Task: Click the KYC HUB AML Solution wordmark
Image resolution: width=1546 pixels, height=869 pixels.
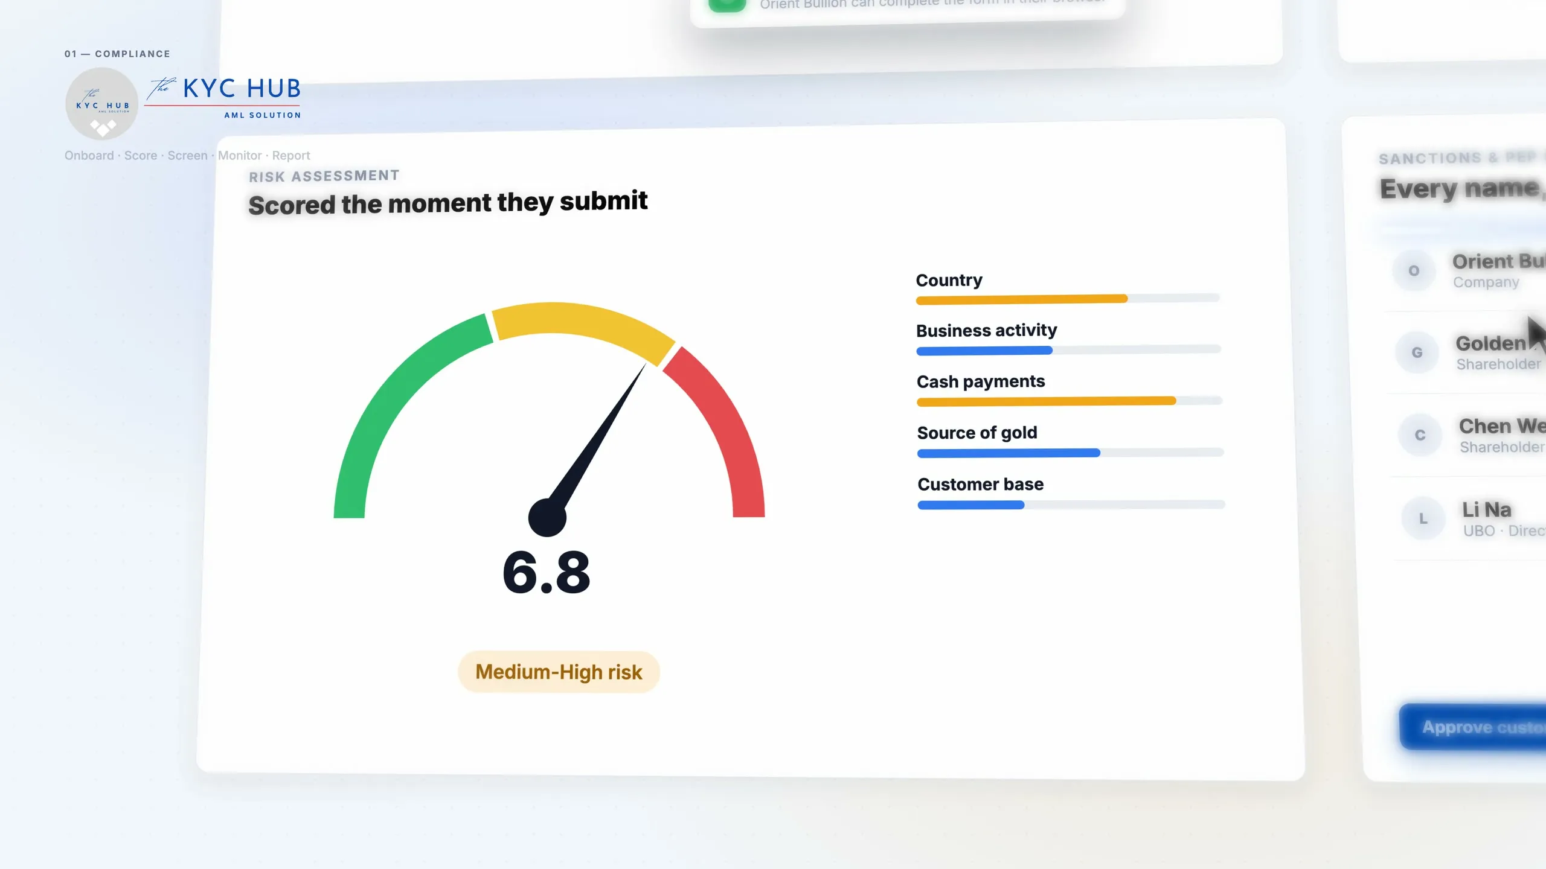Action: (223, 98)
